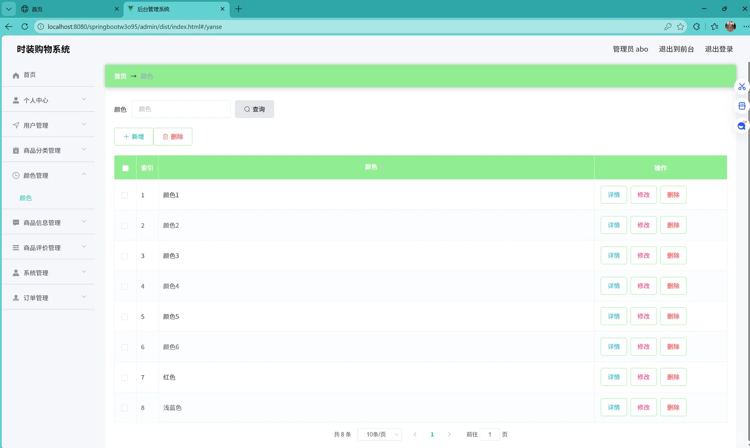Close the 首页 browser tab
750x448 pixels.
coord(117,9)
